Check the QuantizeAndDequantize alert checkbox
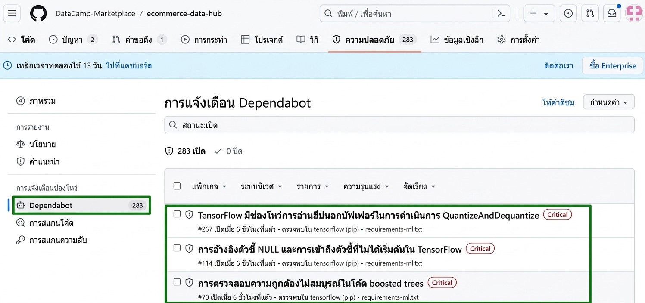This screenshot has width=645, height=303. [x=177, y=214]
